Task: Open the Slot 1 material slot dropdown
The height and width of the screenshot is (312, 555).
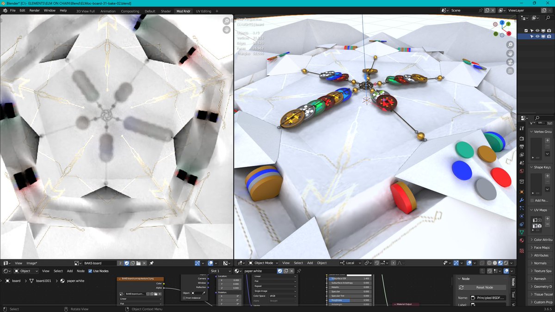Action: click(x=221, y=271)
